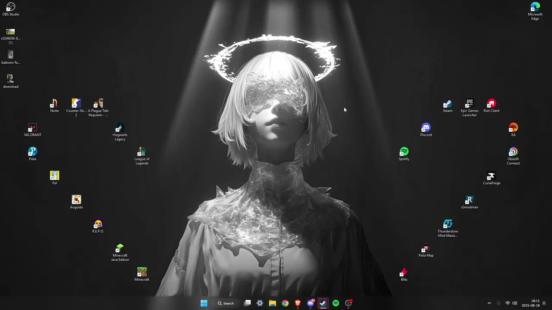This screenshot has height=310, width=552.
Task: Select the Riot Client desktop shortcut
Action: click(x=491, y=106)
